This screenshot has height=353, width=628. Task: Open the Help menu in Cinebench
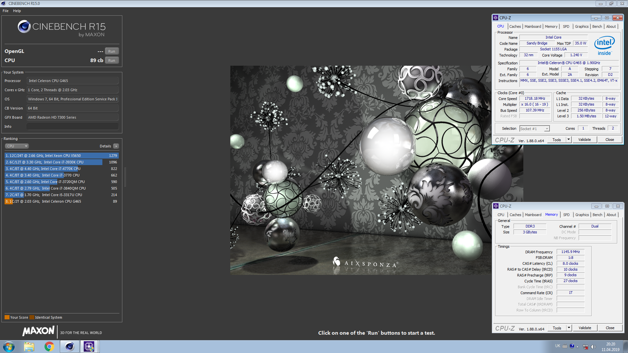[17, 11]
